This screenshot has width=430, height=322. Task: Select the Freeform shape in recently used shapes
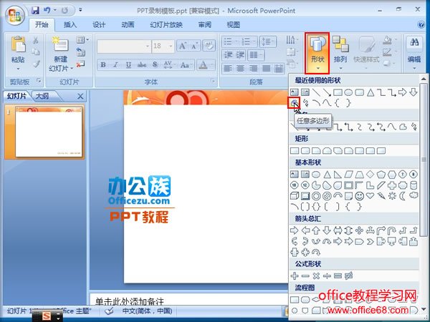pos(294,102)
